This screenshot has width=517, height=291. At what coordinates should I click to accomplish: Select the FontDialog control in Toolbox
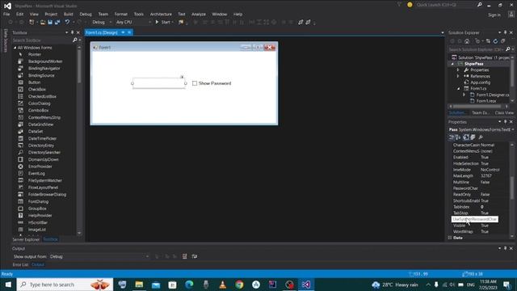[38, 201]
